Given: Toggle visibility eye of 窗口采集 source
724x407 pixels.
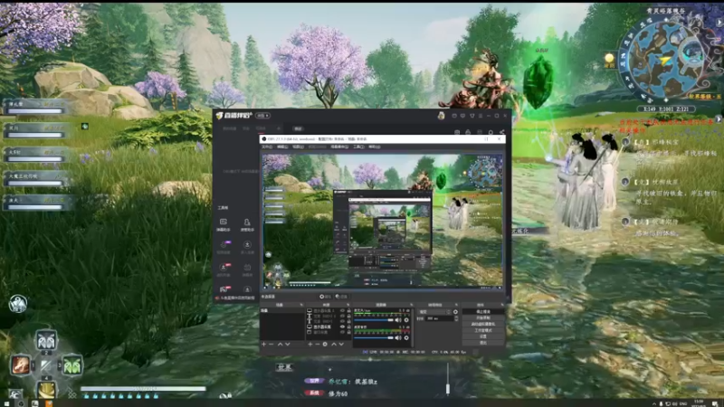Looking at the screenshot, I should point(342,332).
